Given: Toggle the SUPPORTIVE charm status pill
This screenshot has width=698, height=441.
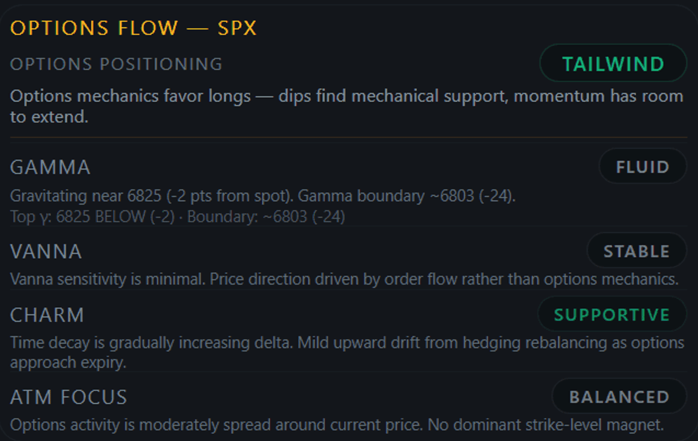Looking at the screenshot, I should click(612, 315).
